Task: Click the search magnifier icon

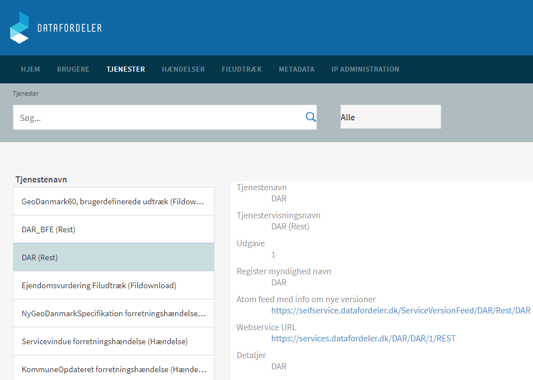Action: 310,117
